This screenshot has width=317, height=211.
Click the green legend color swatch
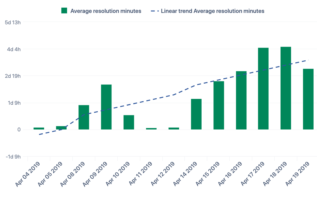pos(64,11)
